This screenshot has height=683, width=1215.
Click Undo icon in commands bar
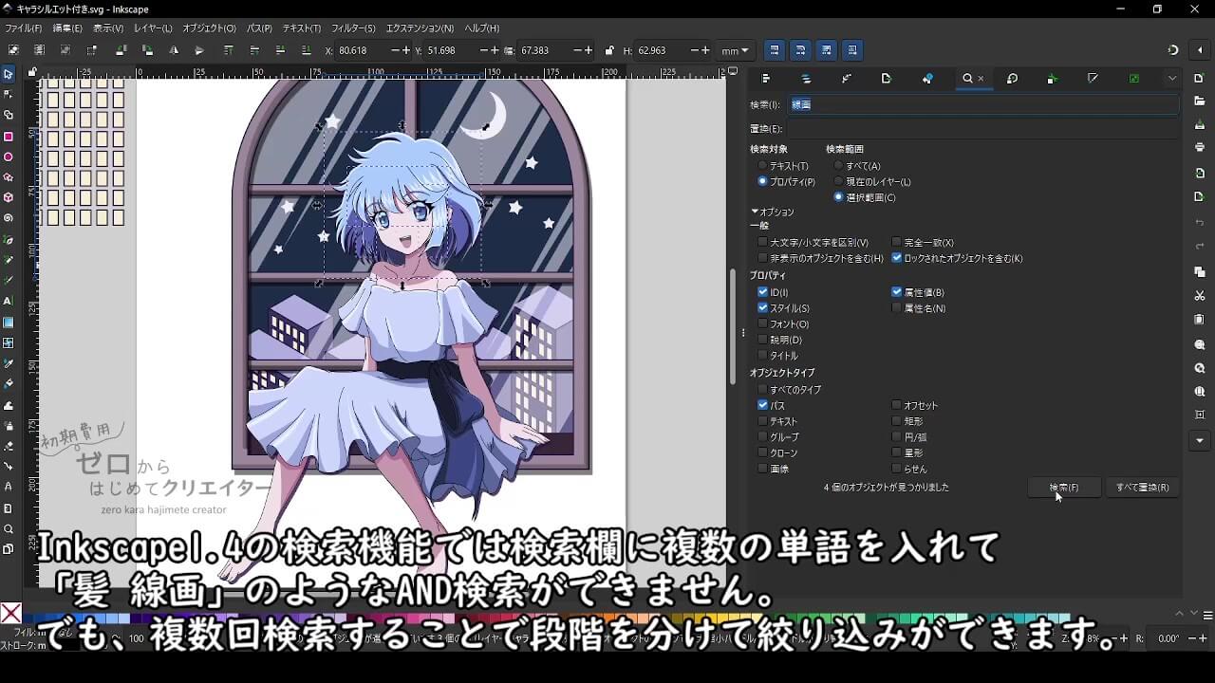point(1200,222)
